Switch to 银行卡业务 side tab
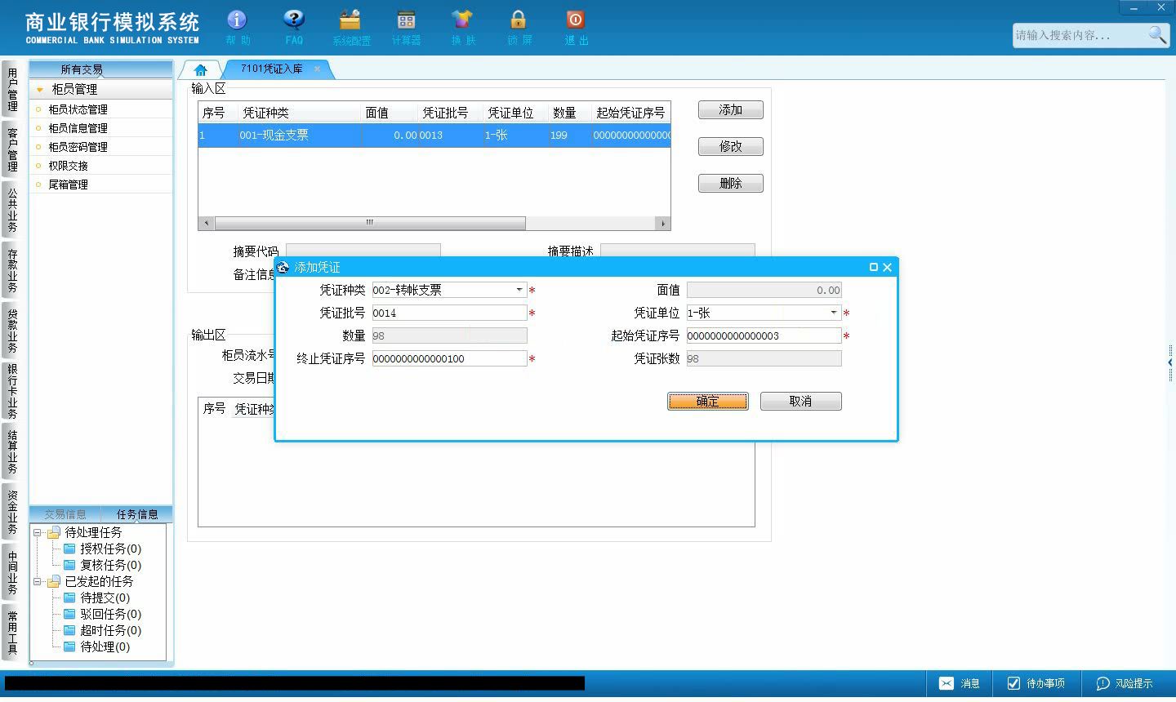 pos(12,391)
